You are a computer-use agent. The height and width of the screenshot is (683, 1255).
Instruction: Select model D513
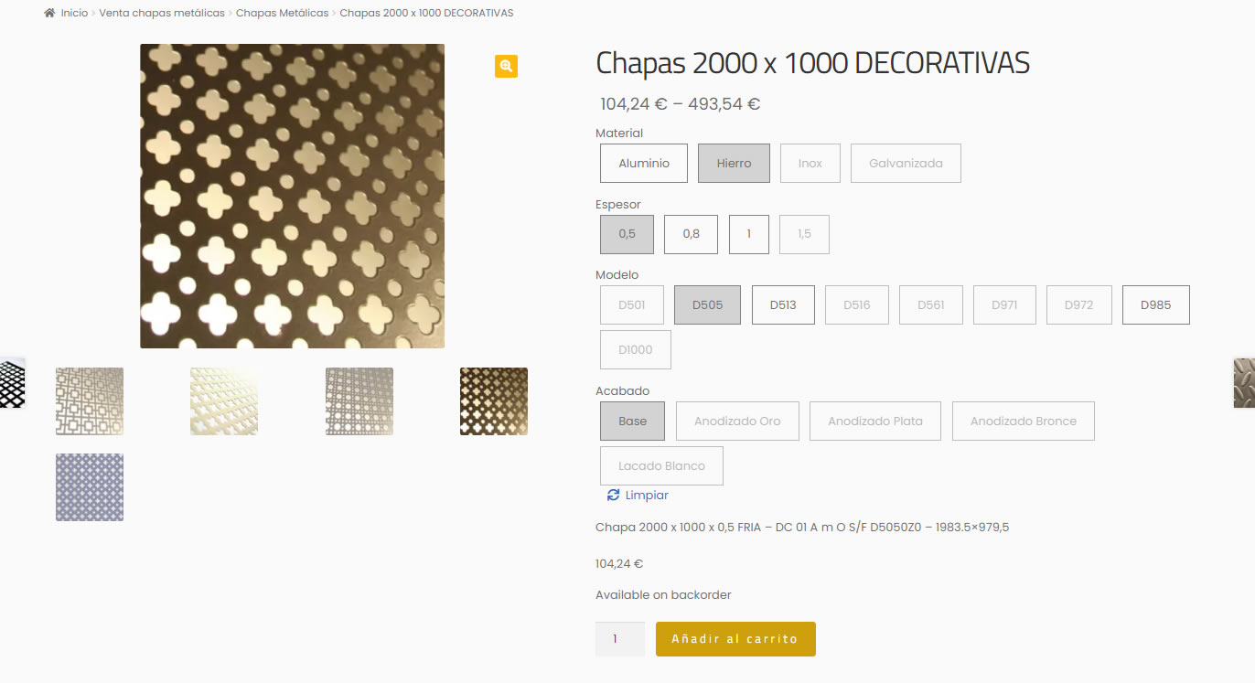783,305
